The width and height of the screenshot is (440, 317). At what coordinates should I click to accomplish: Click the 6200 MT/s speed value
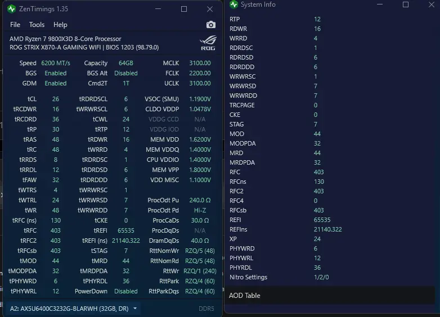(x=56, y=63)
